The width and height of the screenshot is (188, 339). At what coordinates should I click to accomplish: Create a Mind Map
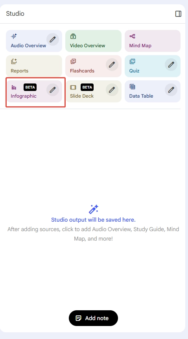point(153,41)
